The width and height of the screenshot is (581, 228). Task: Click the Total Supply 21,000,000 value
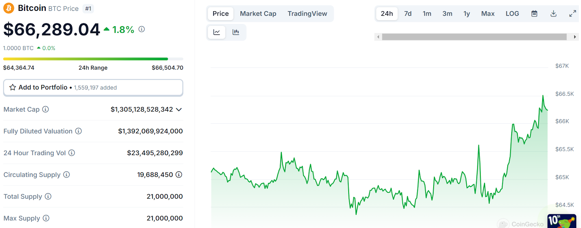tap(164, 196)
